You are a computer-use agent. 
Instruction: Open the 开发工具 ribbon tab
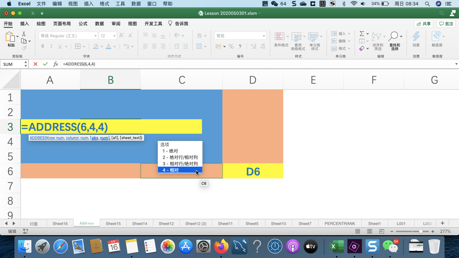tap(153, 24)
